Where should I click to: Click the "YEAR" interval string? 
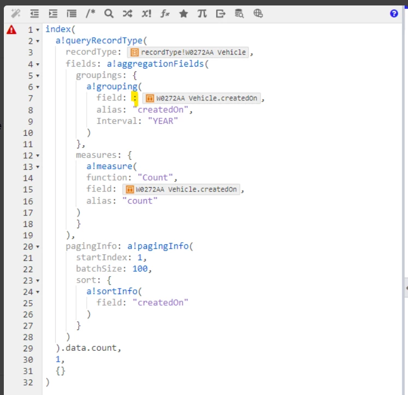163,121
